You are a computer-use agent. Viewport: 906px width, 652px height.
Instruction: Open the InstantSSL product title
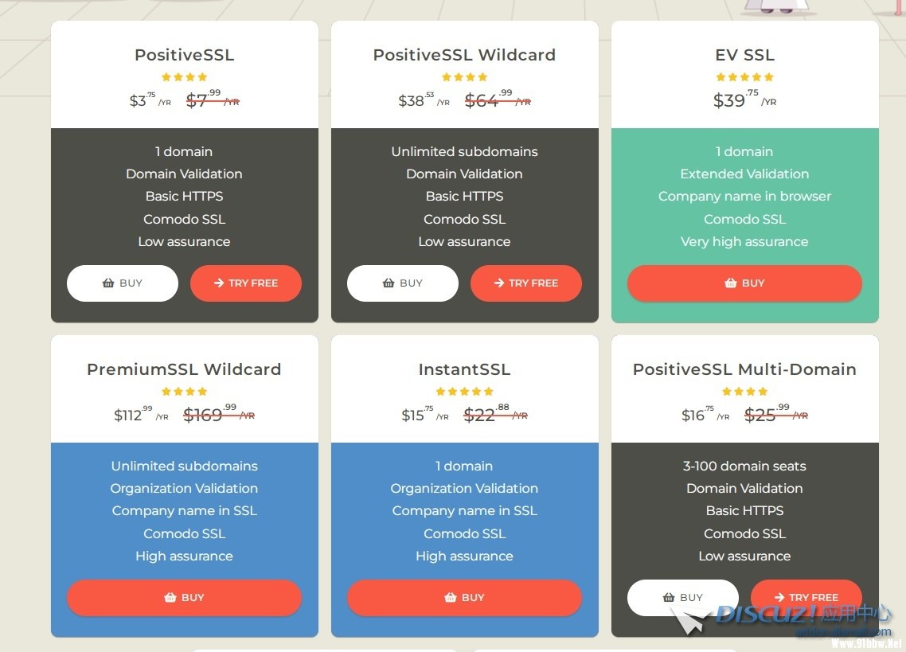pyautogui.click(x=464, y=369)
